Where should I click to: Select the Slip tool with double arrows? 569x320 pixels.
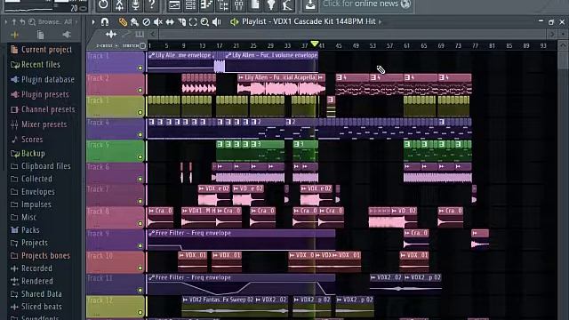(170, 22)
